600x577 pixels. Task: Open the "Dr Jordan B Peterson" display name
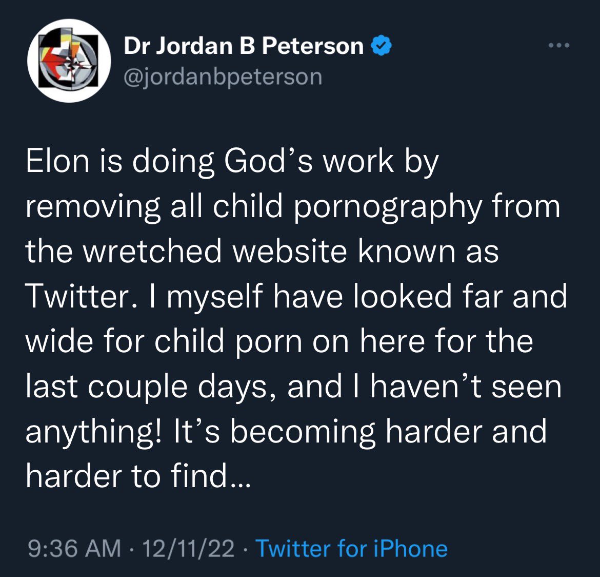tap(244, 46)
